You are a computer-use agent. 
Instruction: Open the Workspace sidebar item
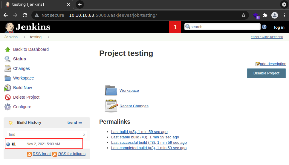pyautogui.click(x=23, y=78)
